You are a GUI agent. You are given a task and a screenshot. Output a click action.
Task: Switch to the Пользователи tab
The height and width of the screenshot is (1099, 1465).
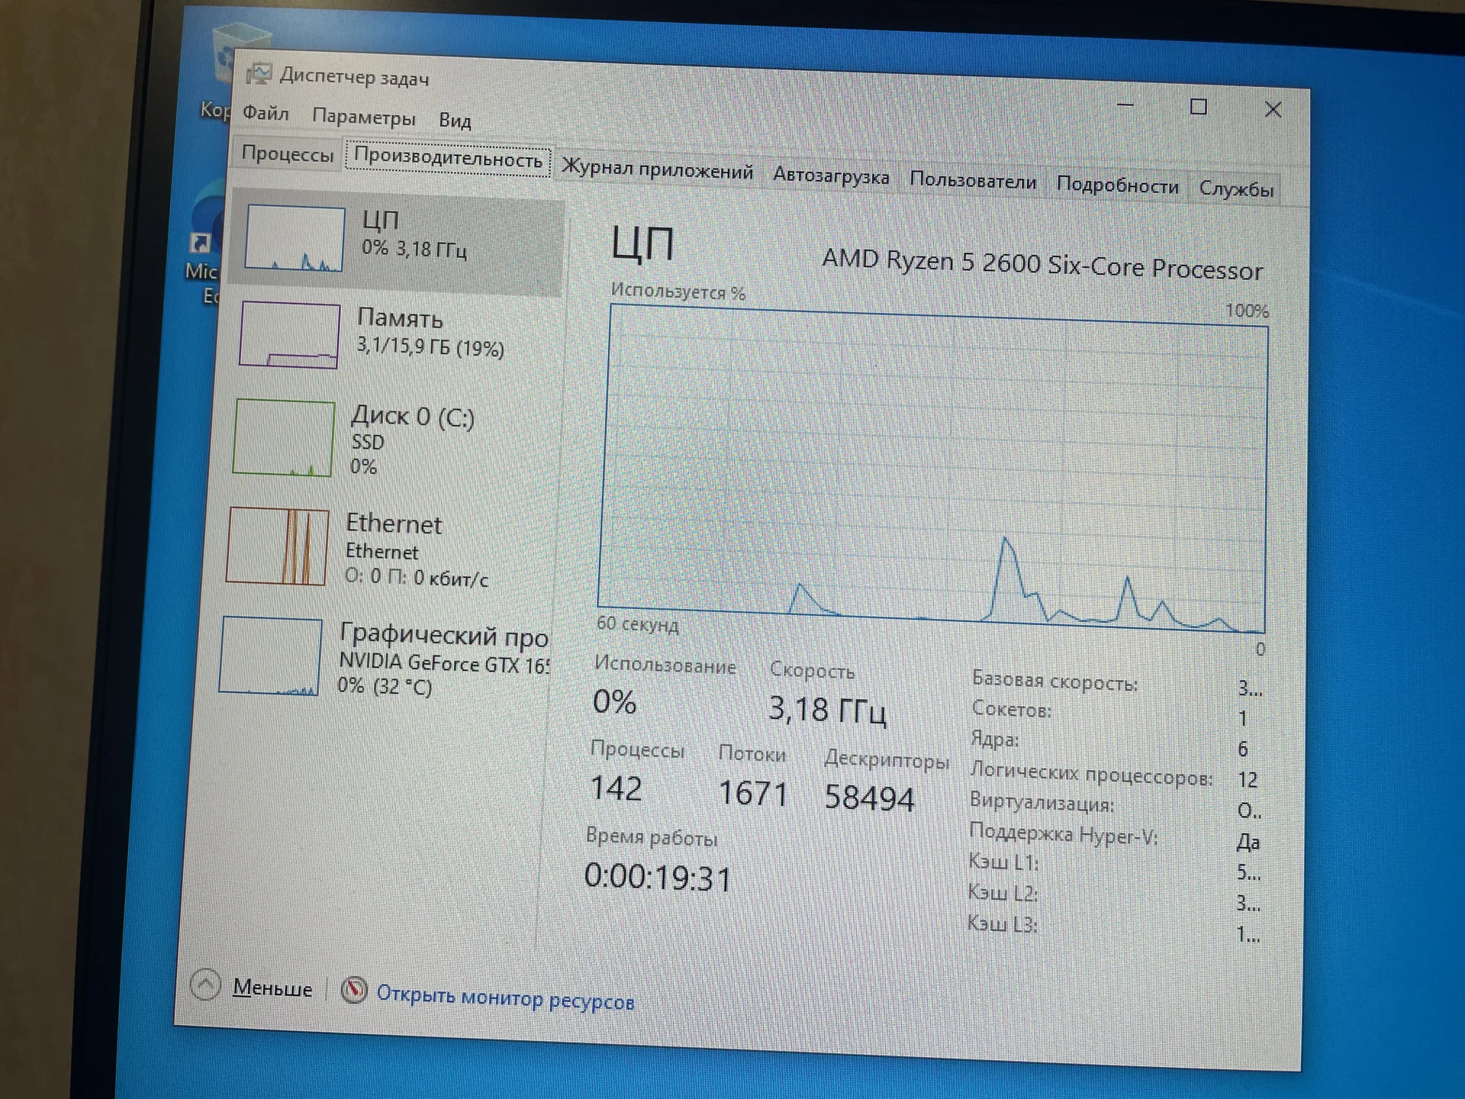973,182
